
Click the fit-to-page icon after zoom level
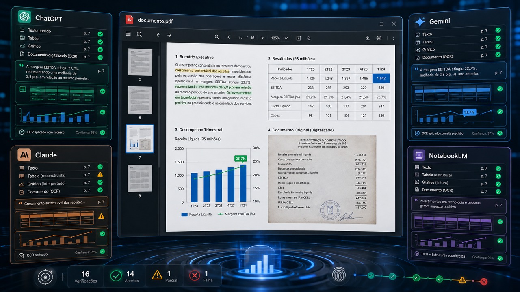click(299, 38)
